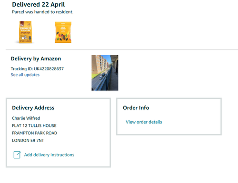Click the FRAMPTON PARK ROAD address line
The image size is (238, 183).
tap(35, 133)
